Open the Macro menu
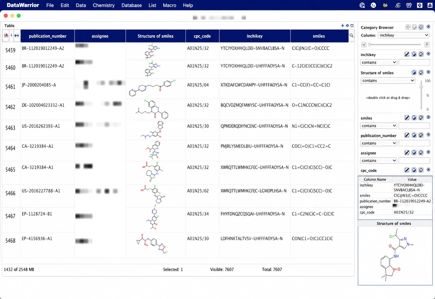The image size is (435, 299). 170,5
